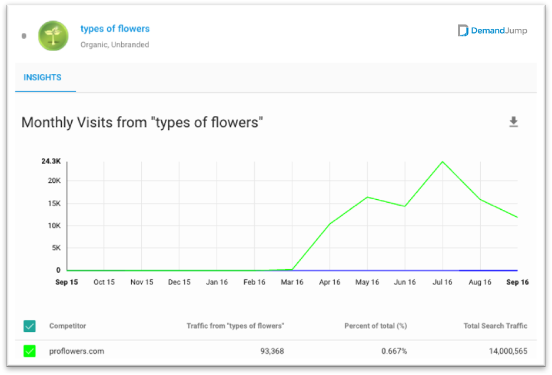Sort by Total Search Traffic column
552x375 pixels.
click(496, 326)
